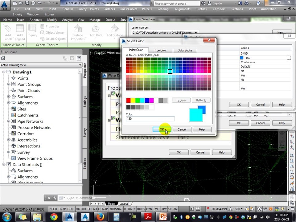Open the Alignments menu
296x222 pixels.
point(182,9)
